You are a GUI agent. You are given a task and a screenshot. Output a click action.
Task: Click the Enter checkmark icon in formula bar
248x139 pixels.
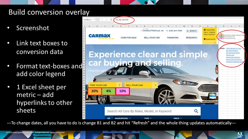click(106, 20)
